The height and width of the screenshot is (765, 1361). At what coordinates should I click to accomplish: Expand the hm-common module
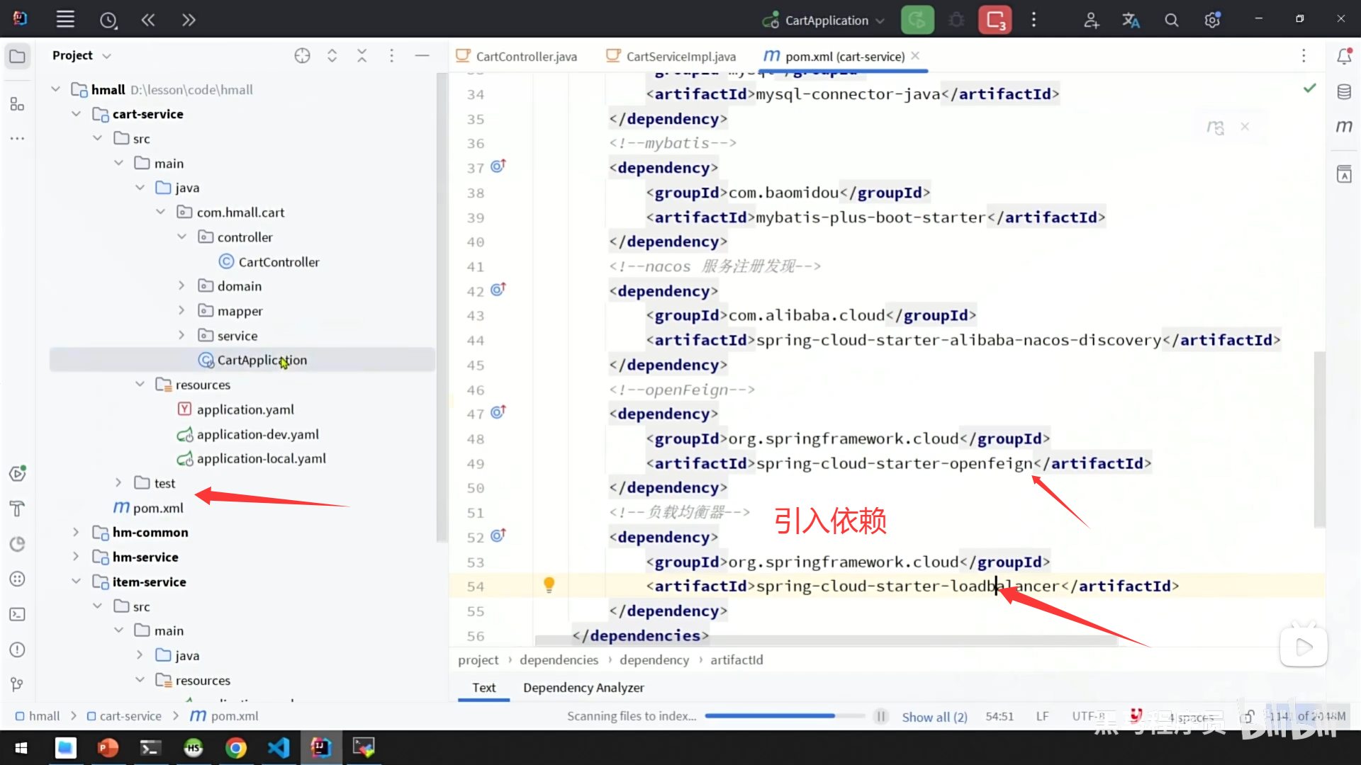pos(76,532)
